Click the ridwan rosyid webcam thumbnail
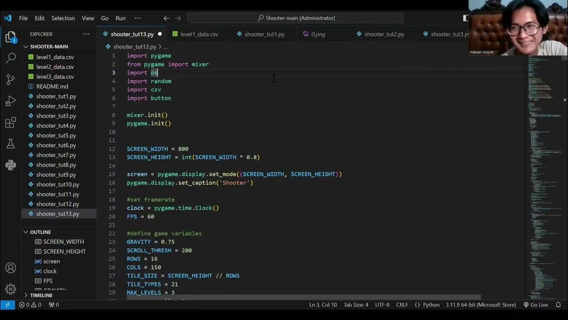 (518, 28)
